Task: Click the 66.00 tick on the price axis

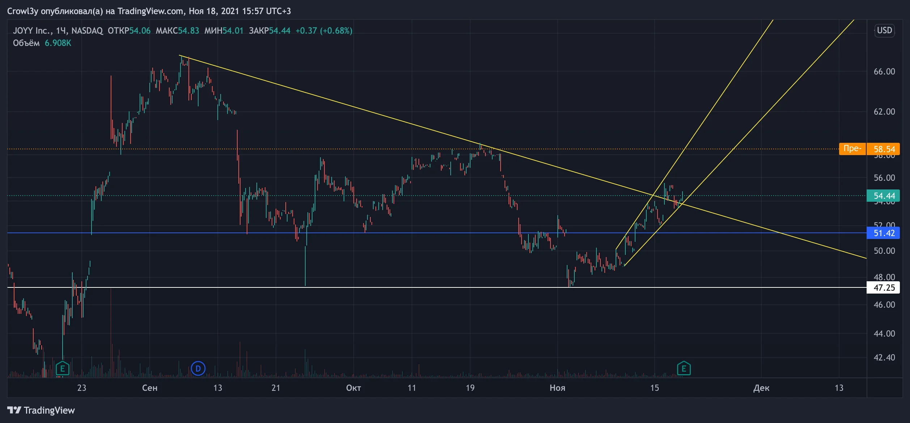Action: pos(884,72)
